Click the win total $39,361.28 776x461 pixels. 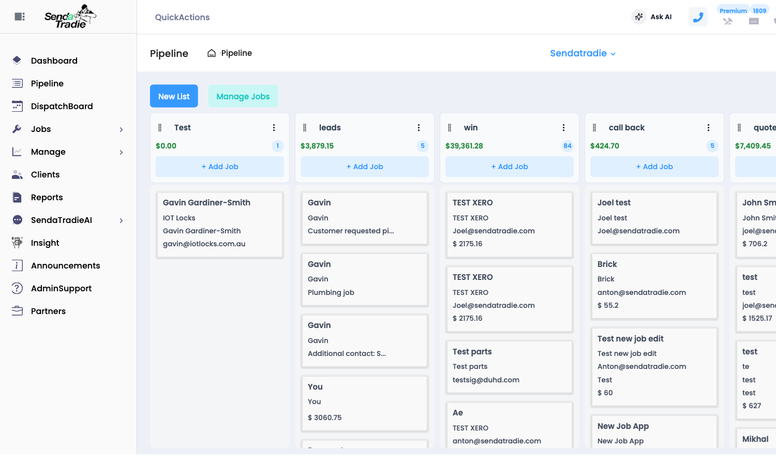[464, 146]
